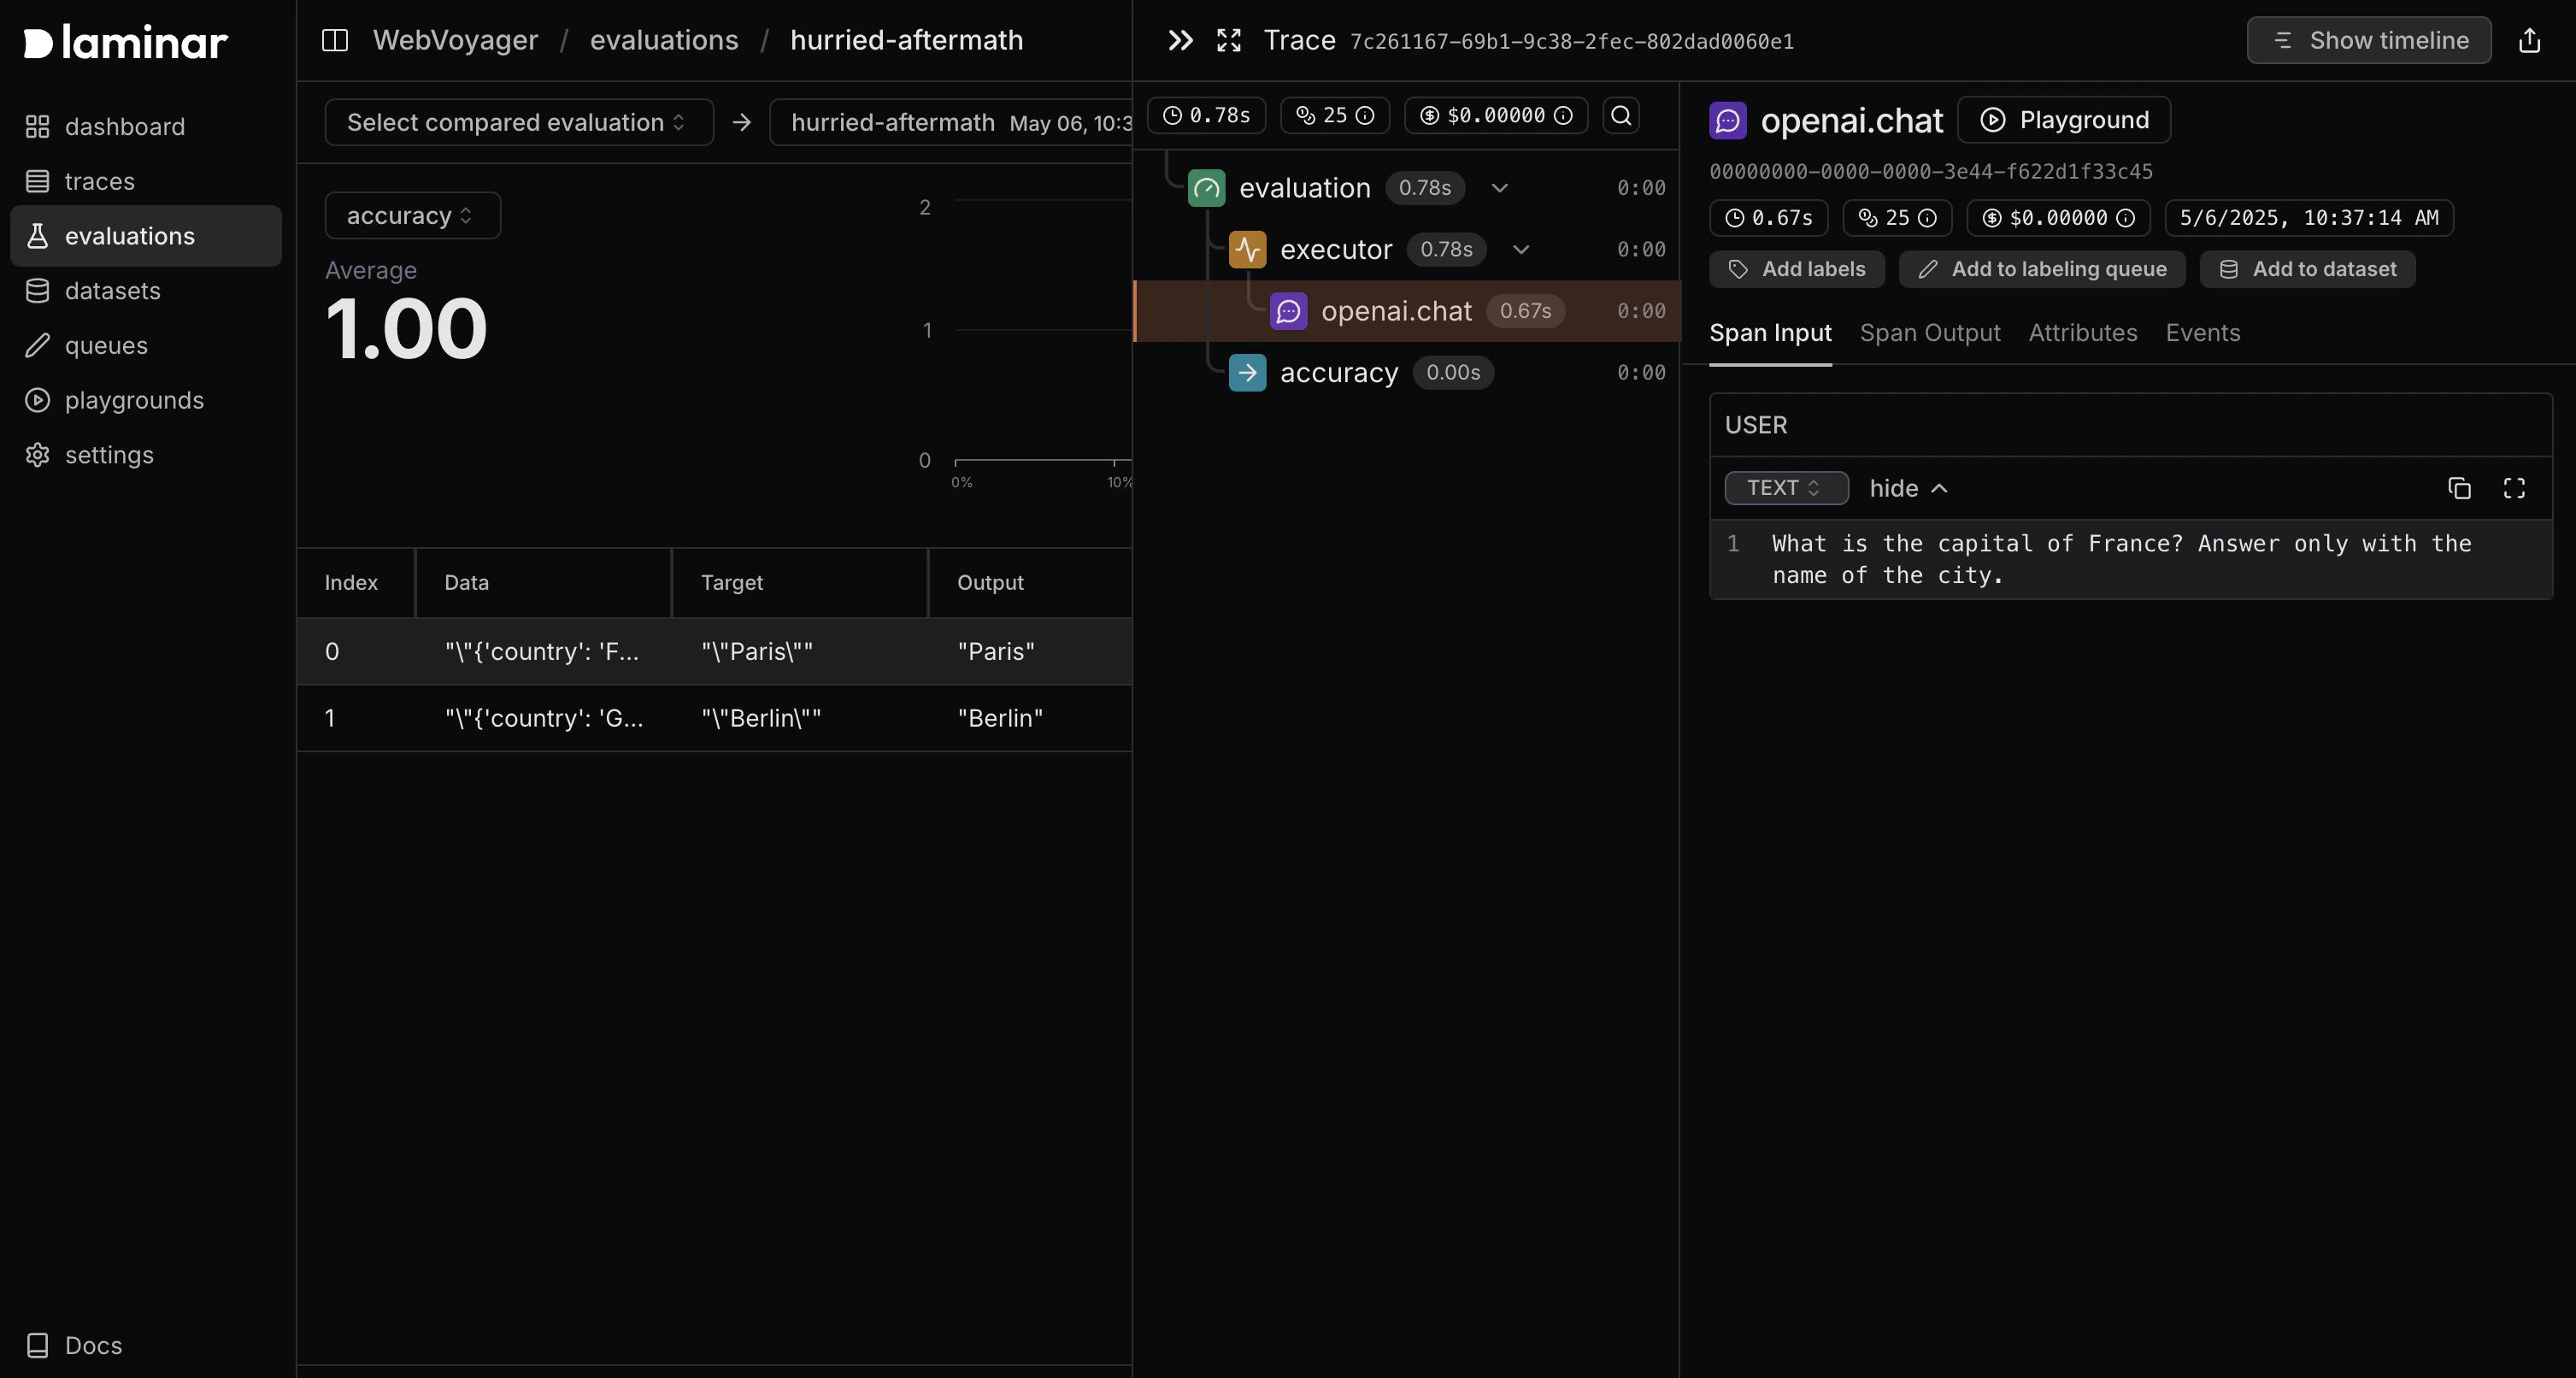The width and height of the screenshot is (2576, 1378).
Task: Collapse the evaluation span chevron
Action: pos(1499,188)
